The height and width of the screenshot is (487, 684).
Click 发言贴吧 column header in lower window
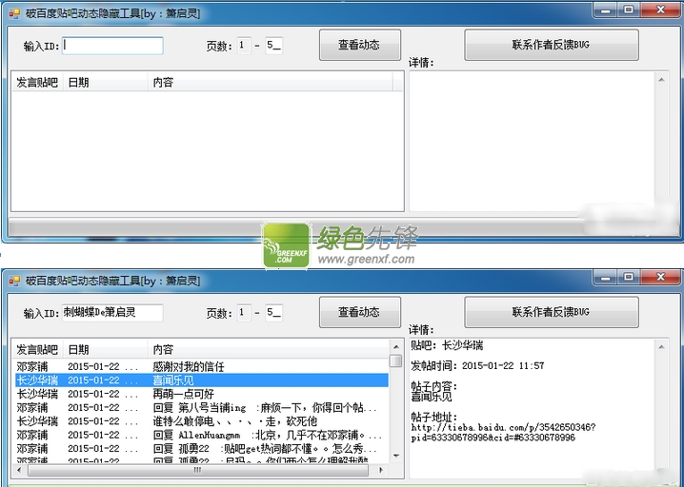(x=37, y=349)
